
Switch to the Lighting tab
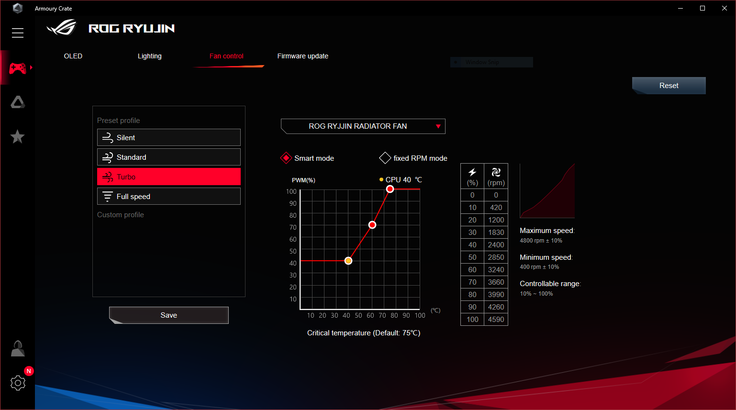150,56
